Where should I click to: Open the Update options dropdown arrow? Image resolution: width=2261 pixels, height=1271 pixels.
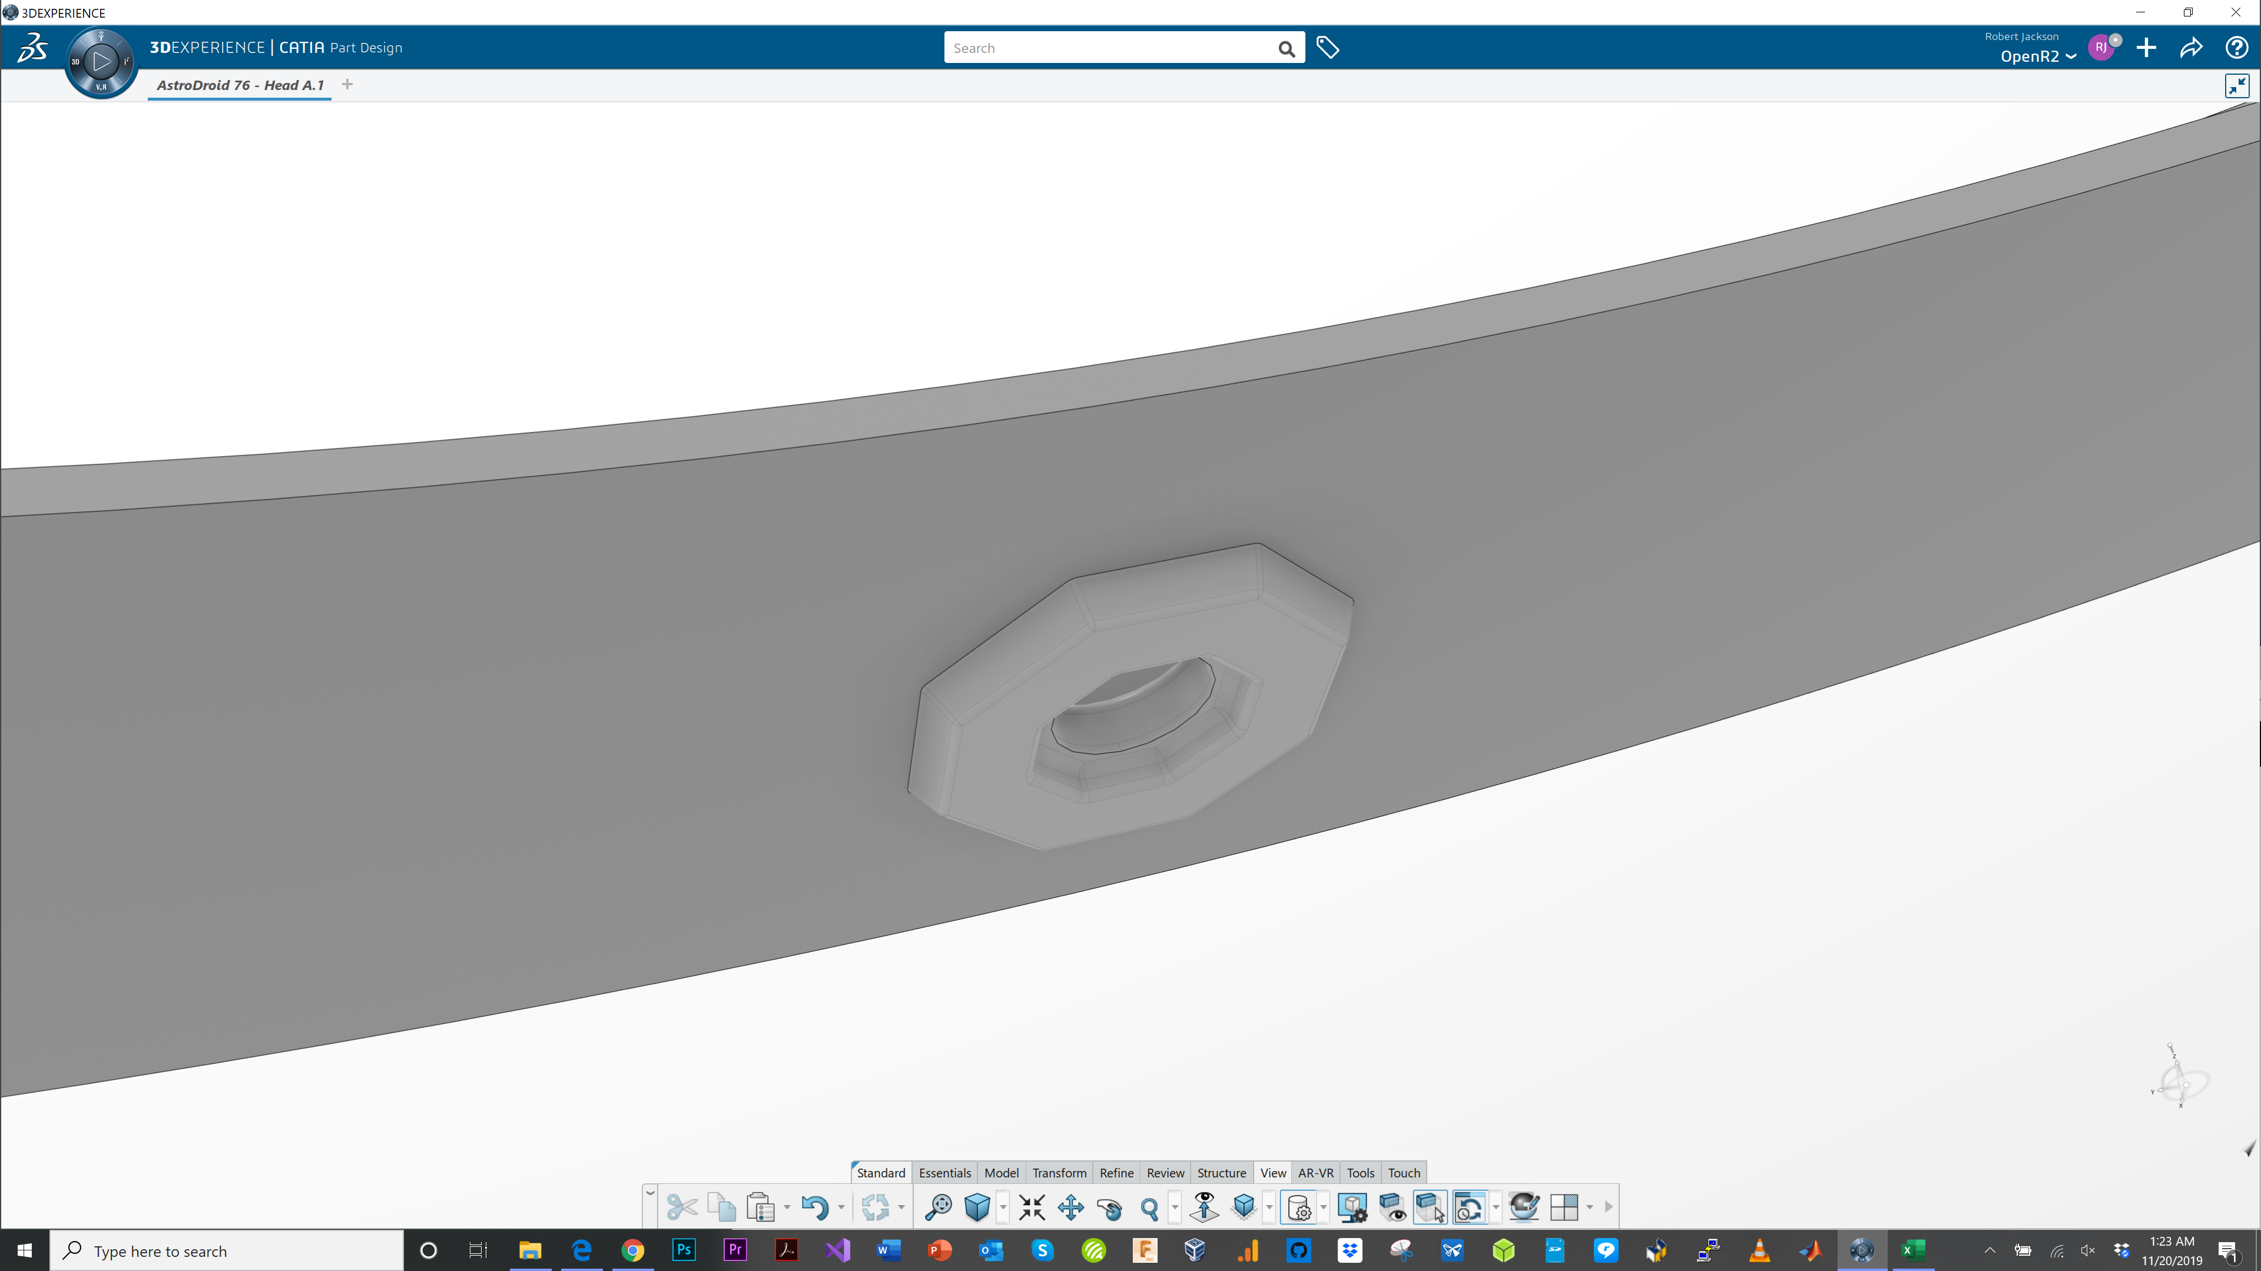[901, 1208]
